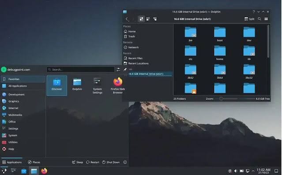Image resolution: width=282 pixels, height=175 pixels.
Task: Click the Shut Down button
Action: 111,162
